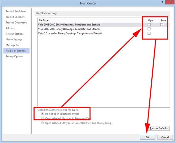Check Save for Visio 2003-2010 files

162,25
